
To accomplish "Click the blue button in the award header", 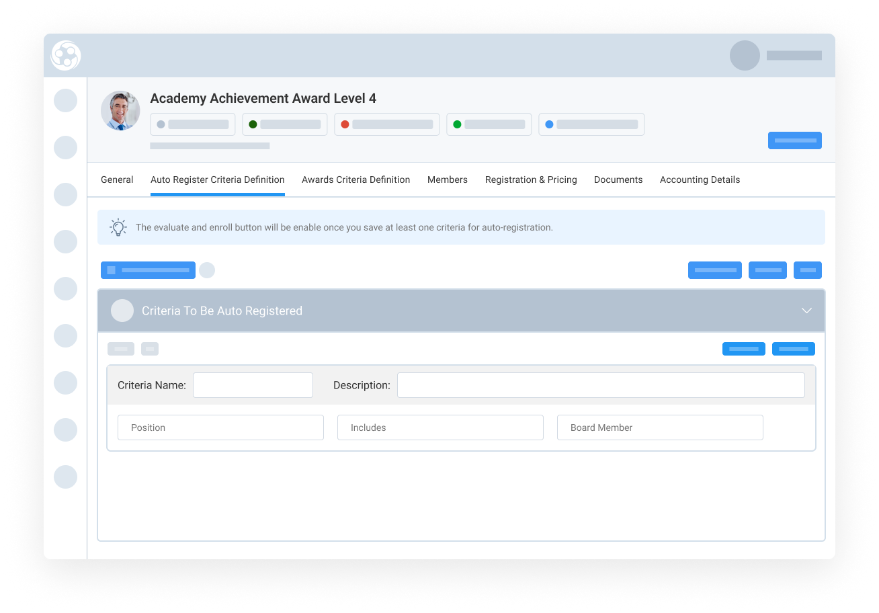I will pyautogui.click(x=794, y=140).
